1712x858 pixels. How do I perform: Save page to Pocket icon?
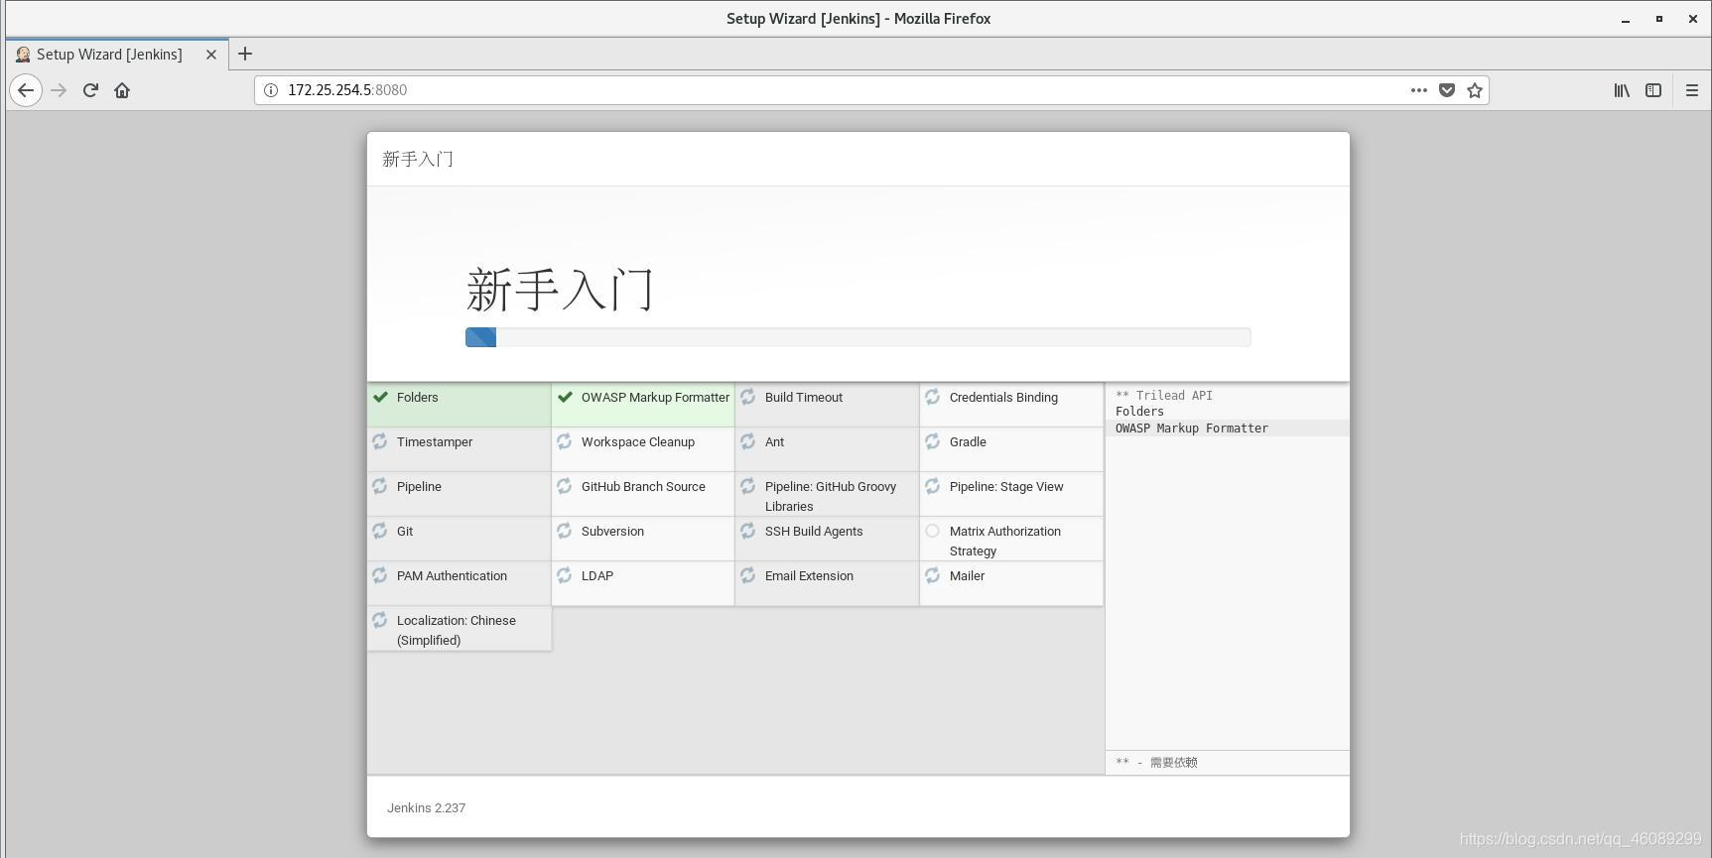1447,90
